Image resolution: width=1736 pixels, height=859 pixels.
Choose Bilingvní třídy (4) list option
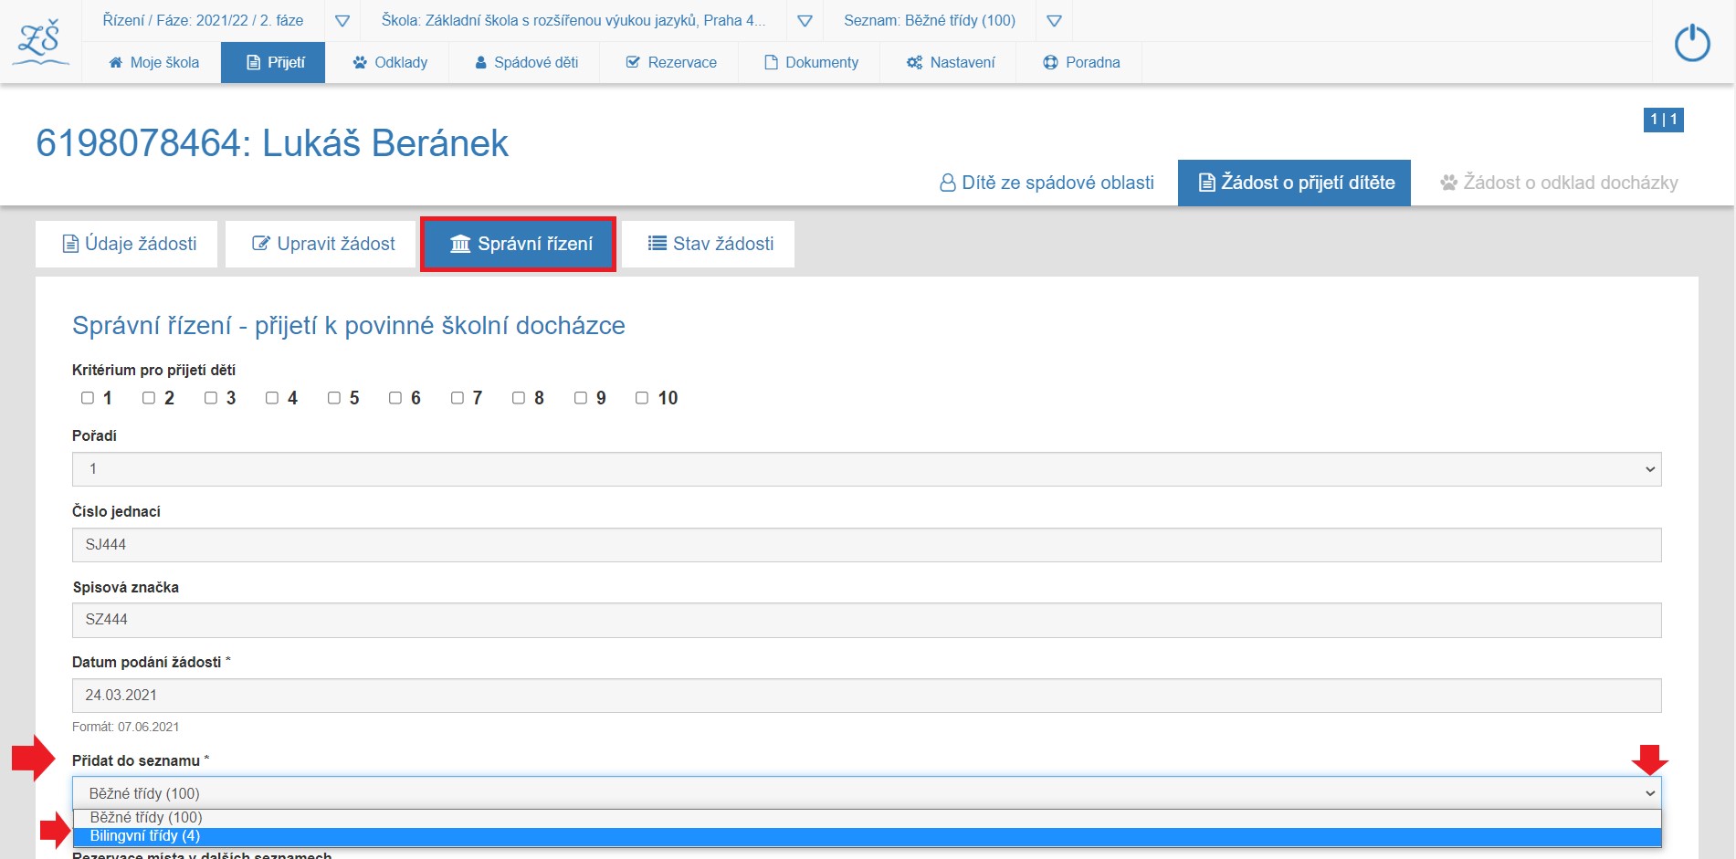pyautogui.click(x=867, y=836)
